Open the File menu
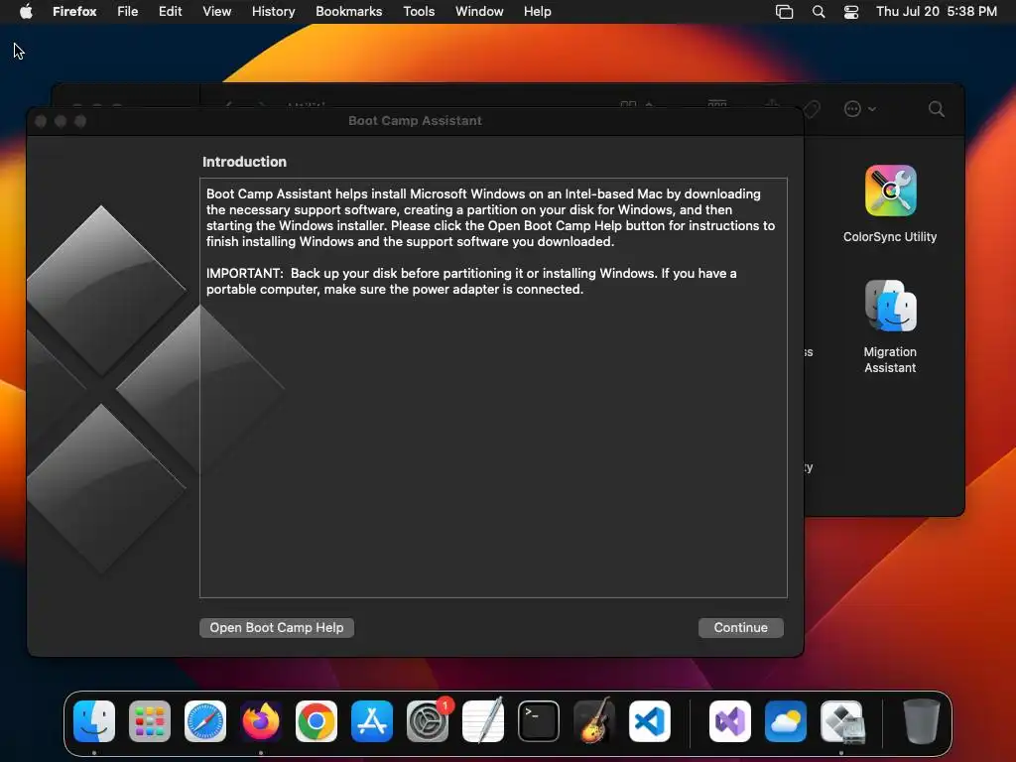The width and height of the screenshot is (1016, 762). click(128, 11)
